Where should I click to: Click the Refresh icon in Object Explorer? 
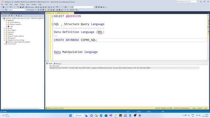[x=19, y=16]
